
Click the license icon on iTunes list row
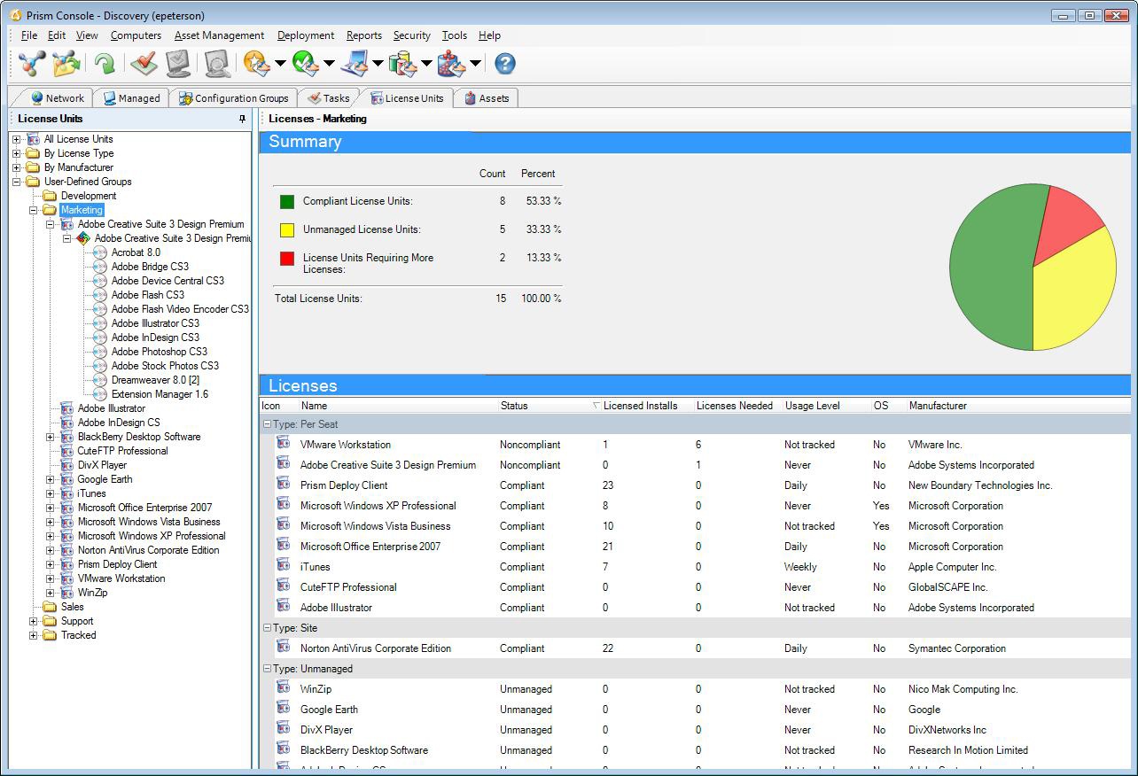[x=284, y=566]
